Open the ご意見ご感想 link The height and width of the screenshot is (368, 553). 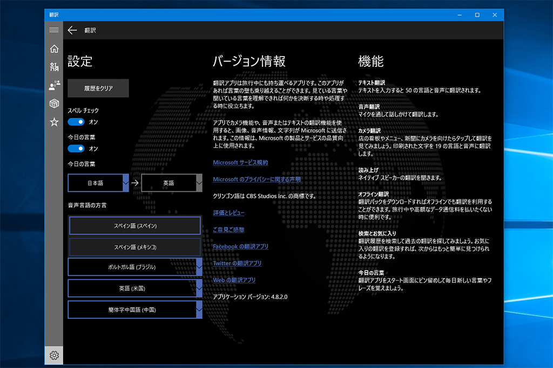[228, 230]
